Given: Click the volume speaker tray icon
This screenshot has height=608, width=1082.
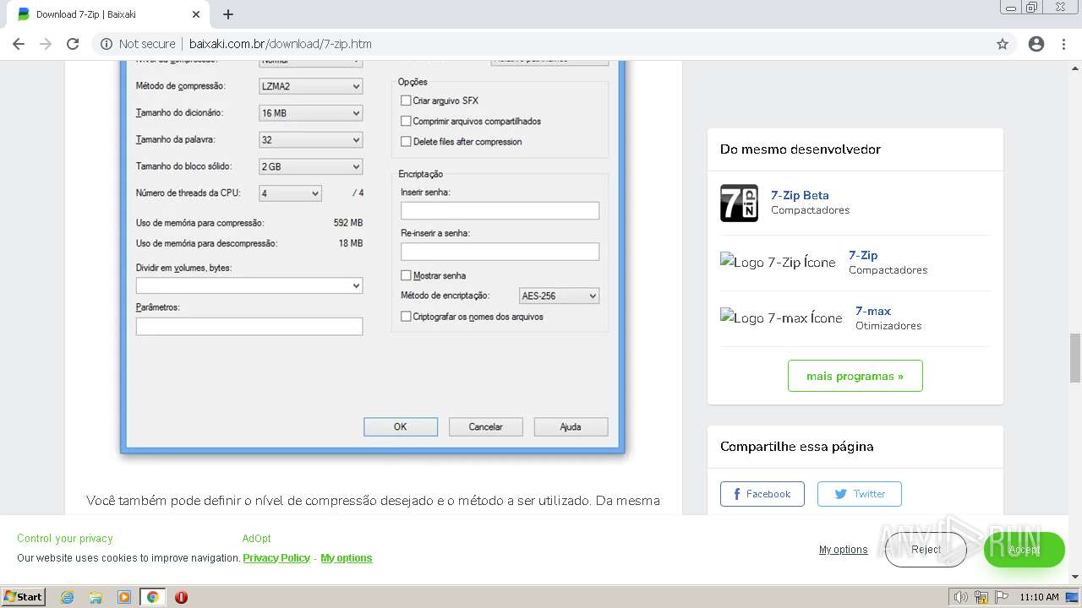Looking at the screenshot, I should pyautogui.click(x=961, y=597).
